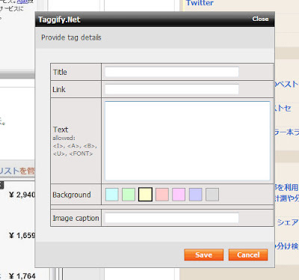Select the light pink-red background swatch
This screenshot has width=299, height=280.
[162, 195]
